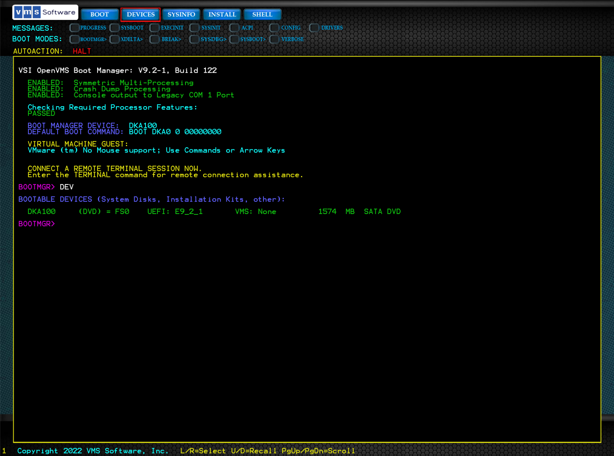Click the VMS Software logo
Screen dimensions: 614x456
45,12
